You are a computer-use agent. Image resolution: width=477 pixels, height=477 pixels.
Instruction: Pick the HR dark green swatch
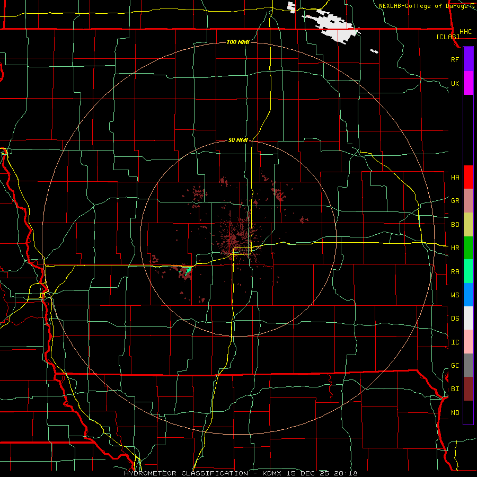(468, 248)
